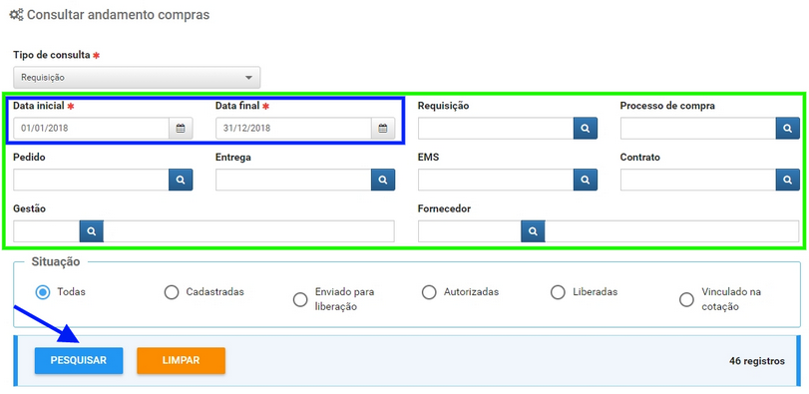Viewport: 809px width, 394px height.
Task: Click the gears icon beside the page title
Action: (17, 15)
